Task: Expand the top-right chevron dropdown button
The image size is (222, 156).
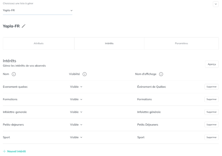Action: (216, 4)
